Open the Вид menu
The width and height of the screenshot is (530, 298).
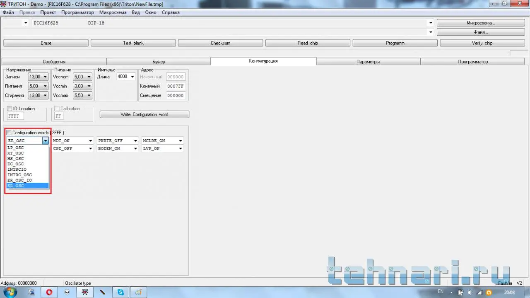tap(136, 12)
